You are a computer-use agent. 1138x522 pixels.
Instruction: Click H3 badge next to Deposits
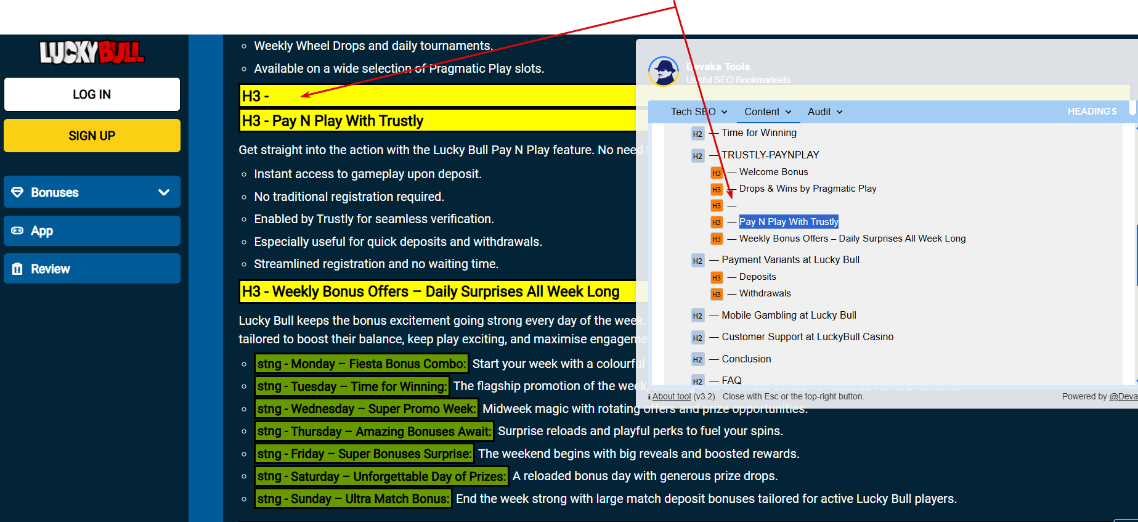[x=717, y=278]
